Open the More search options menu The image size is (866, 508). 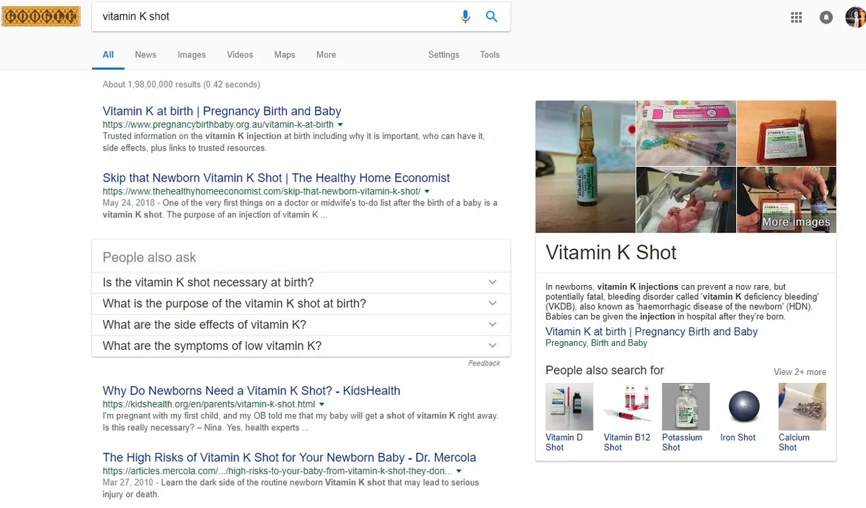tap(326, 55)
